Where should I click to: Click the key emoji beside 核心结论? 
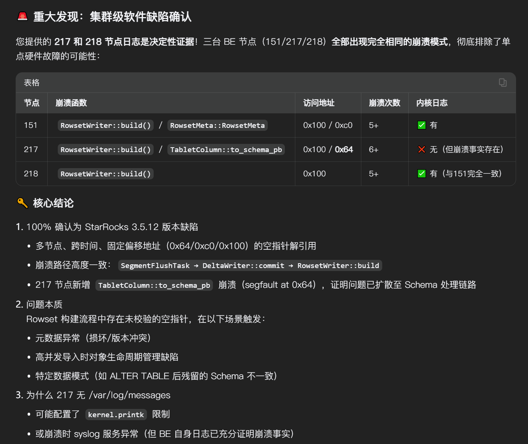23,203
